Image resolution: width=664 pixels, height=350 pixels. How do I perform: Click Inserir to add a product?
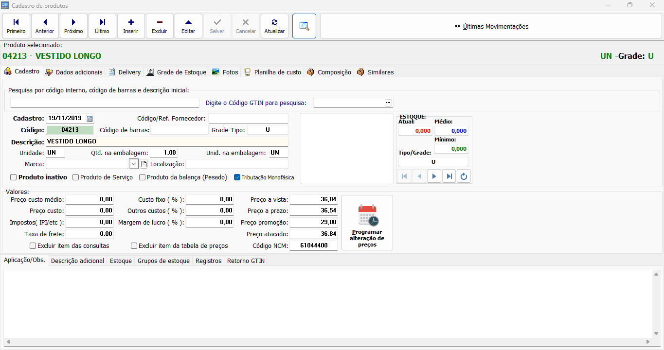(x=131, y=26)
